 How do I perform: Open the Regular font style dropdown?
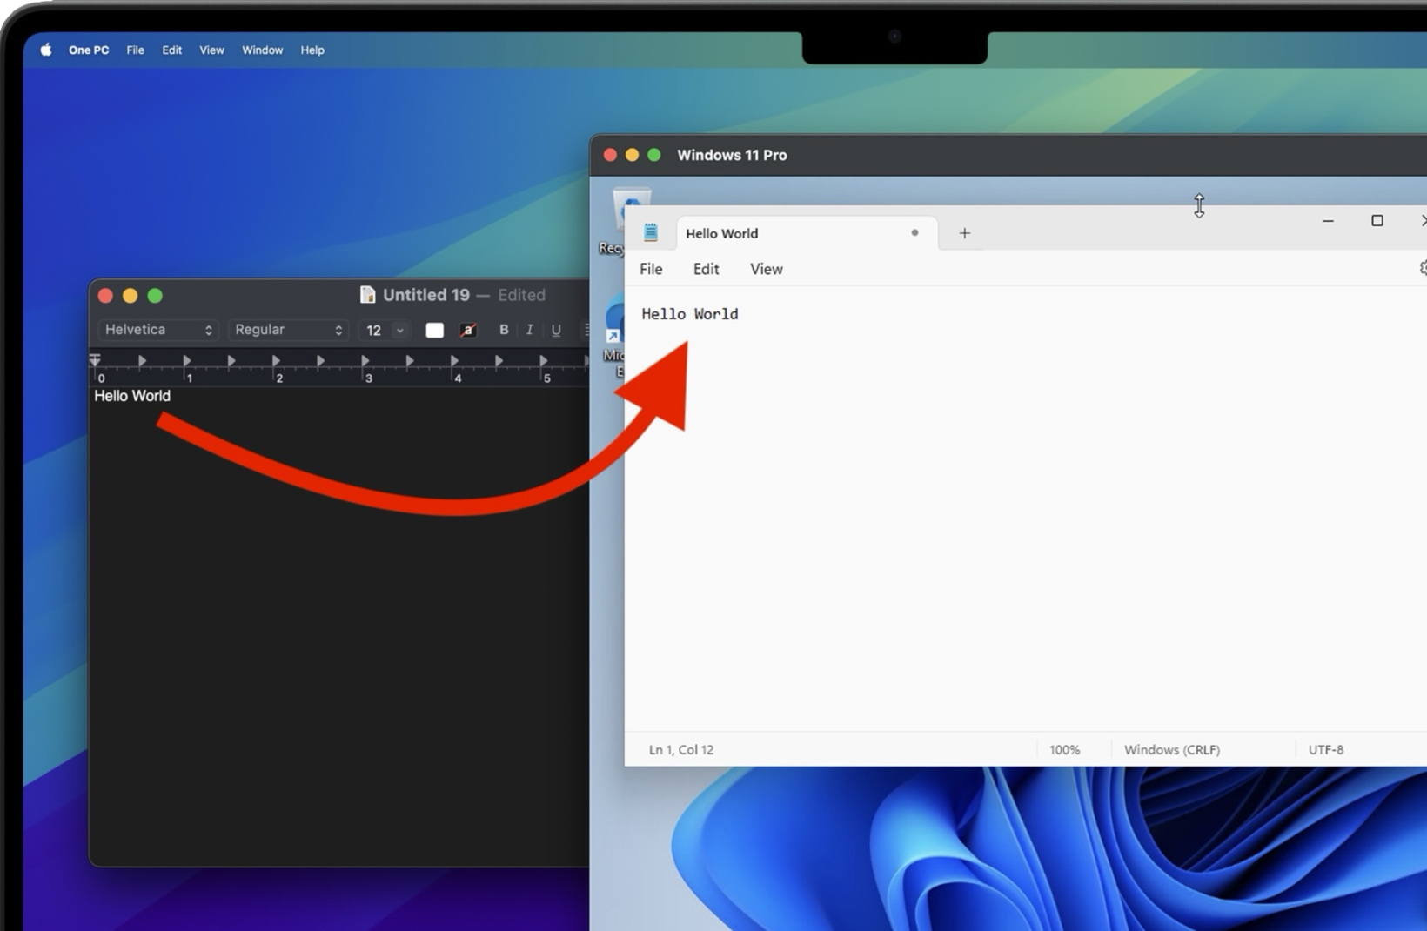click(288, 330)
